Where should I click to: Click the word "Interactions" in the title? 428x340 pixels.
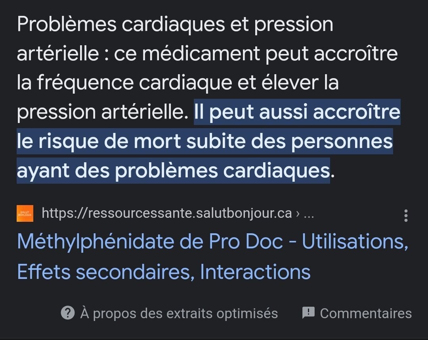tap(255, 272)
